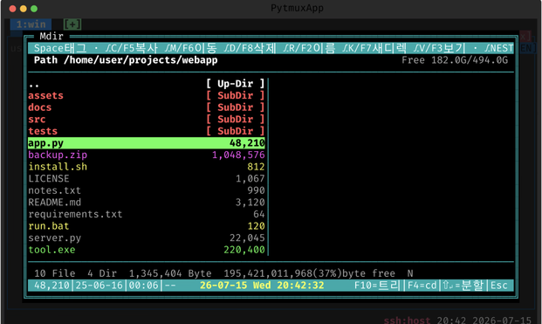
Task: Click the 1,048,576 size value
Action: 238,155
